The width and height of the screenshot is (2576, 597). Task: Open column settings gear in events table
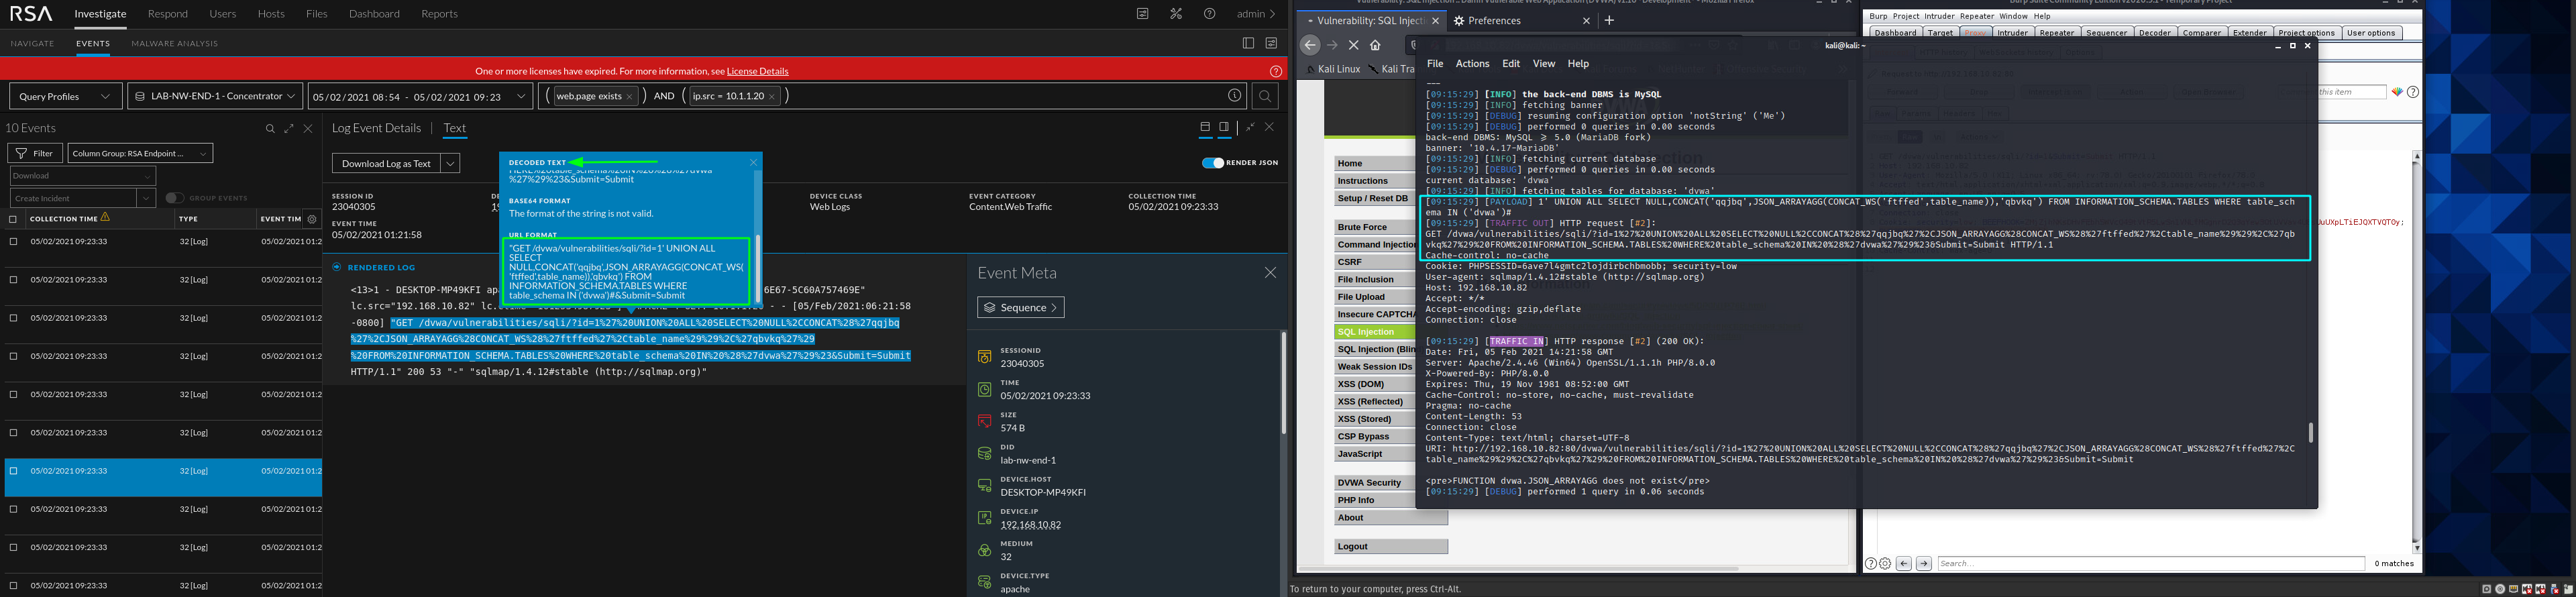pyautogui.click(x=312, y=219)
